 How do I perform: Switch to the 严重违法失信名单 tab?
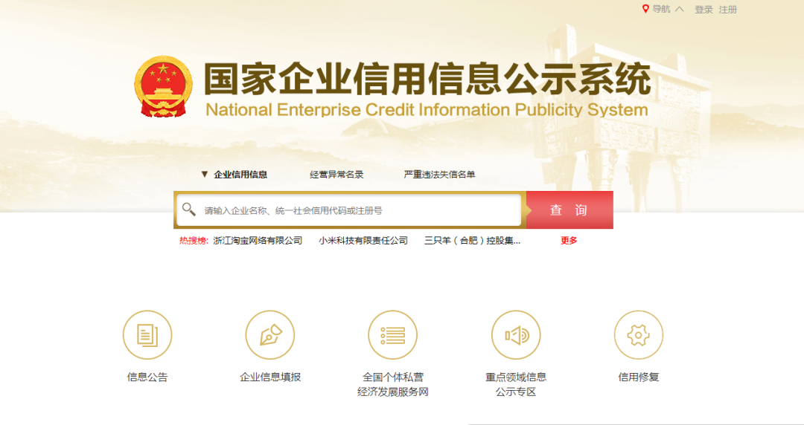click(439, 175)
